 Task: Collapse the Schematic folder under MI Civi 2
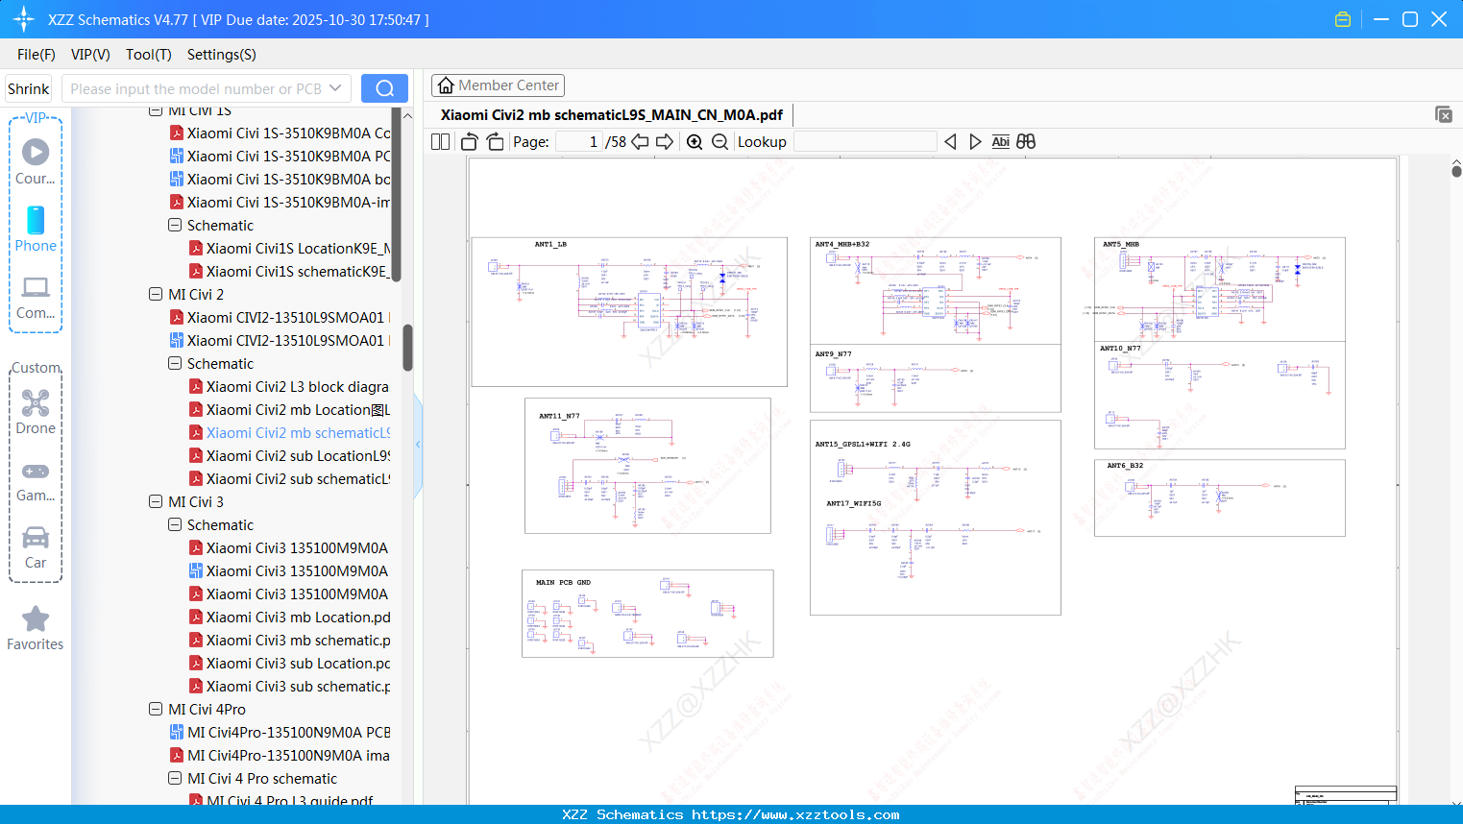point(175,363)
